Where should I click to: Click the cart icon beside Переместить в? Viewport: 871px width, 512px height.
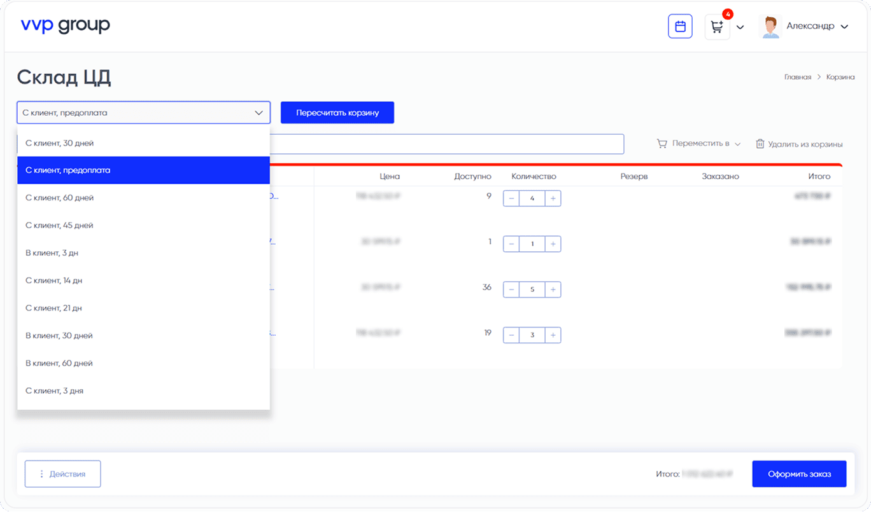click(x=662, y=144)
